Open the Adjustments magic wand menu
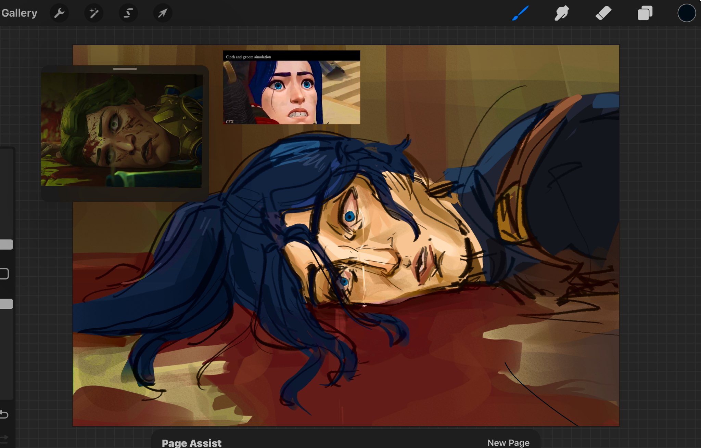 pyautogui.click(x=94, y=13)
